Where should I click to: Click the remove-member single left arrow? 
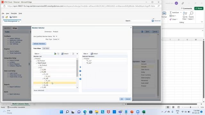pos(80,75)
